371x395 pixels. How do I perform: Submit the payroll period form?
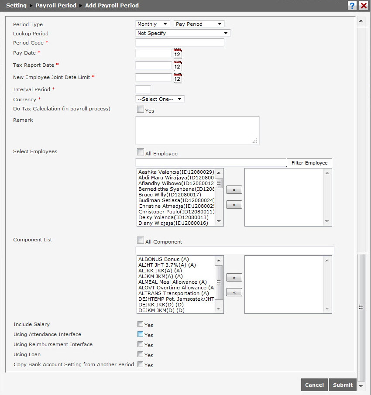coord(343,385)
